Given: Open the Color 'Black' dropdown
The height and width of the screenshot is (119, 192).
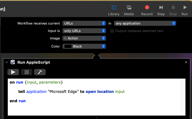Looking at the screenshot, I should (x=84, y=46).
